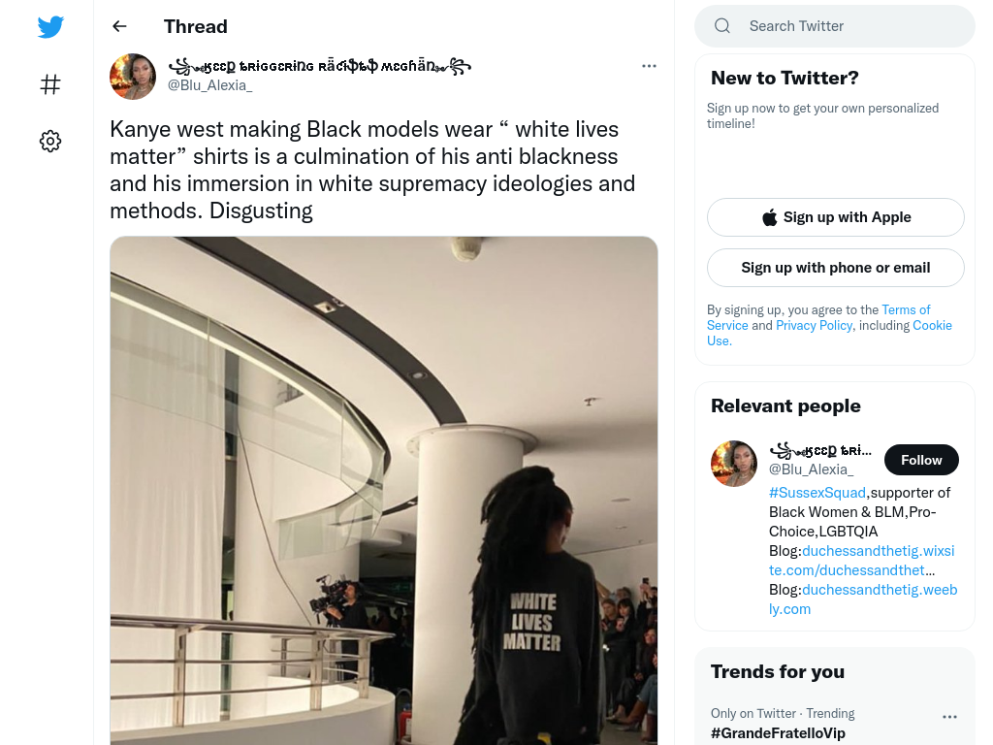
Task: Open the Settings gear icon
Action: pyautogui.click(x=50, y=141)
